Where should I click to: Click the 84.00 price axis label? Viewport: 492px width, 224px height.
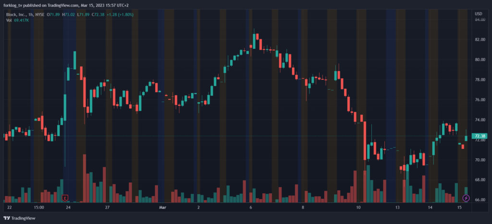click(480, 20)
